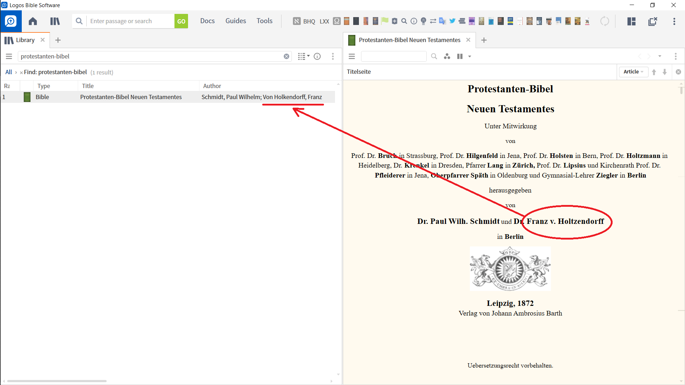Click the swap arrows shortcut icon
The width and height of the screenshot is (685, 385).
(433, 21)
